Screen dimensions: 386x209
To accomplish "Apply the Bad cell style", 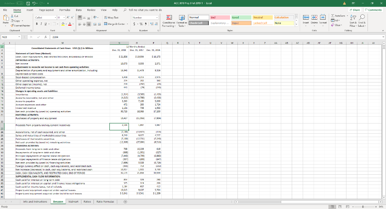I will tap(220, 17).
